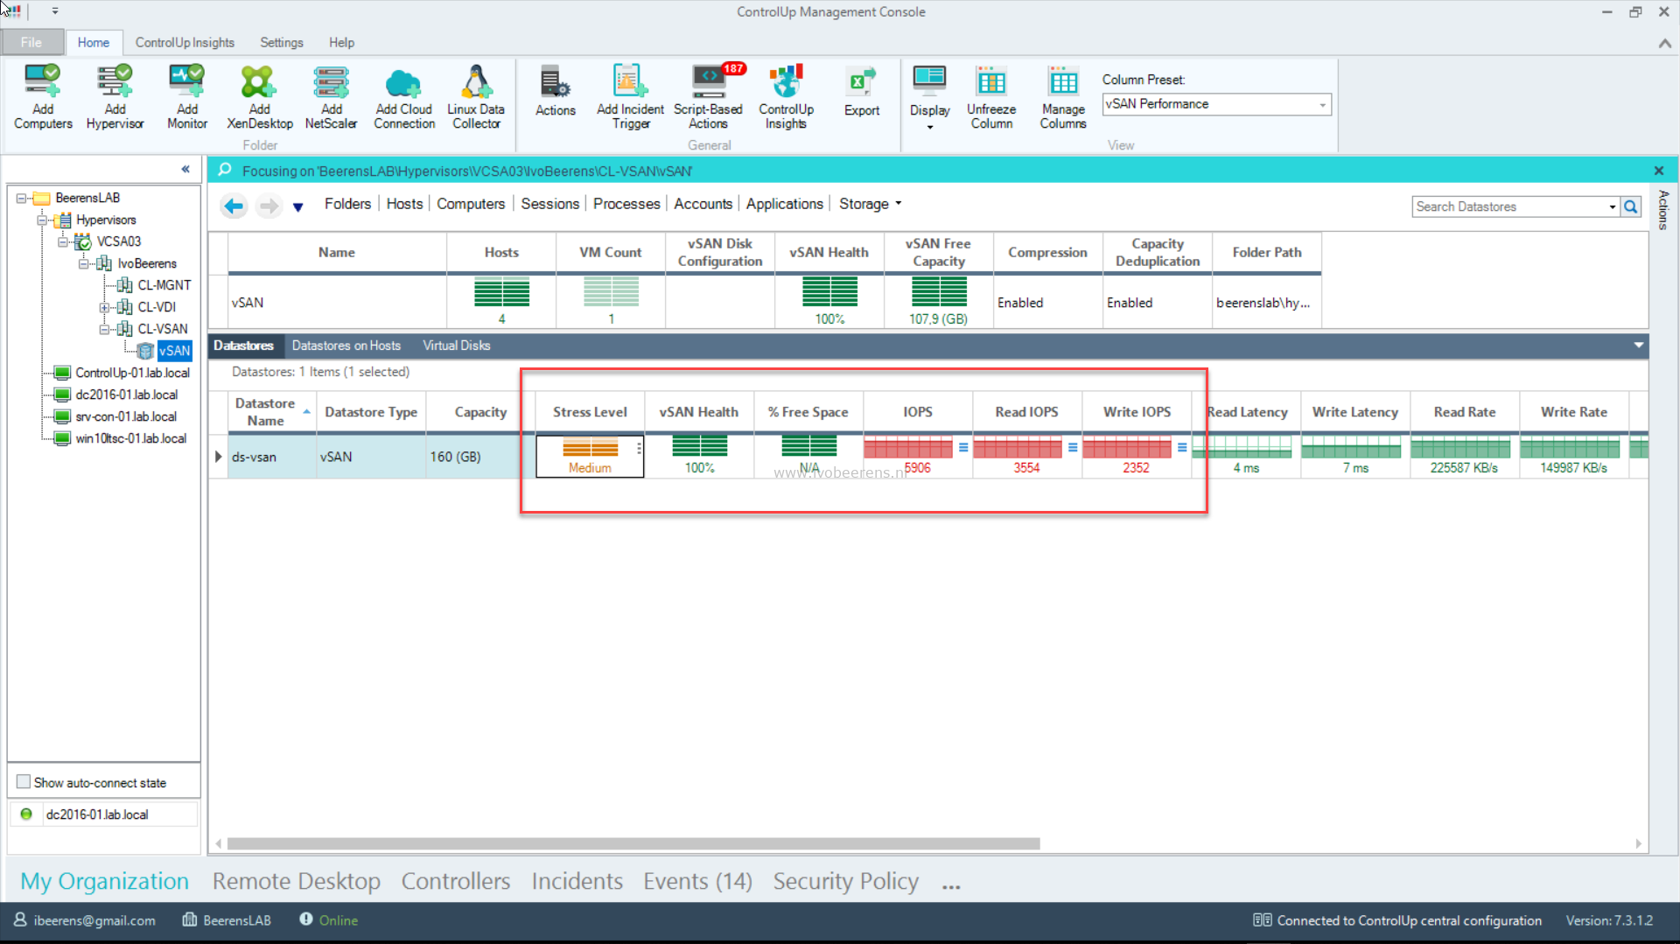Show the Hosts view
The width and height of the screenshot is (1680, 944).
pyautogui.click(x=404, y=204)
